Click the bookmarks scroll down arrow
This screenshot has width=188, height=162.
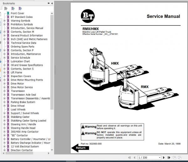[52, 150]
